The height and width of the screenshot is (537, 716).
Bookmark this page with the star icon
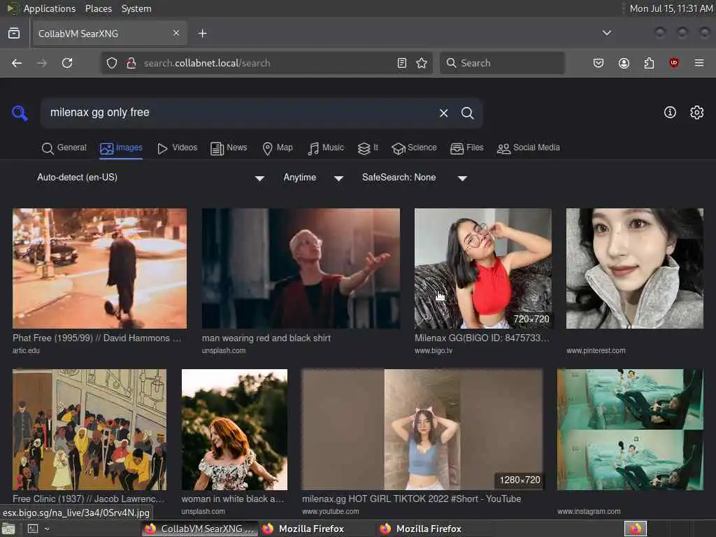point(422,63)
